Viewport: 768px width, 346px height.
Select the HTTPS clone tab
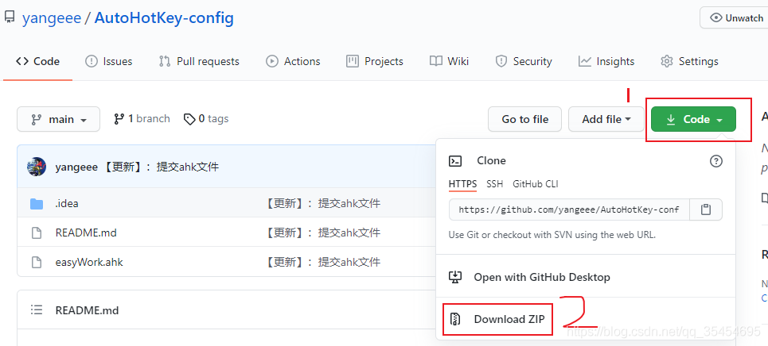[463, 184]
